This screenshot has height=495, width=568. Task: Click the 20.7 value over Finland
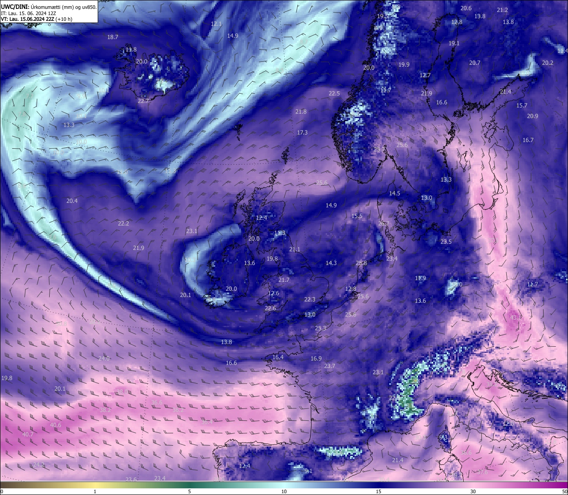tap(475, 63)
